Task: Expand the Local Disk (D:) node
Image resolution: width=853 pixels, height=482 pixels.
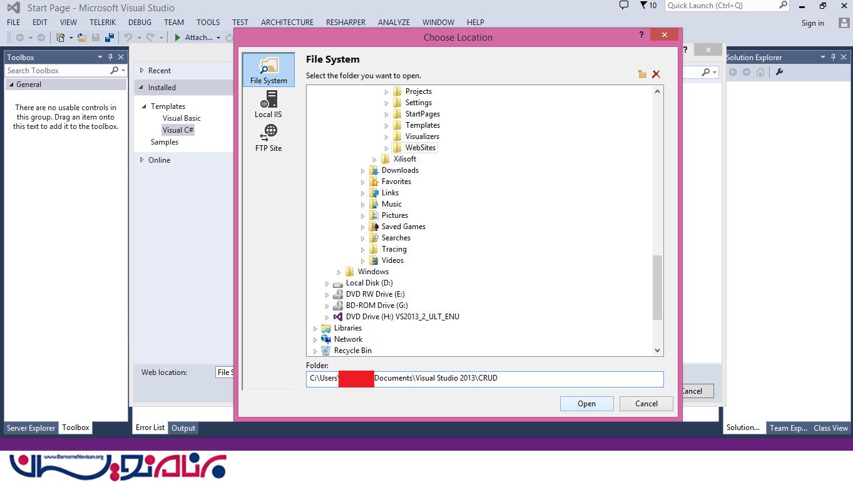Action: coord(327,284)
